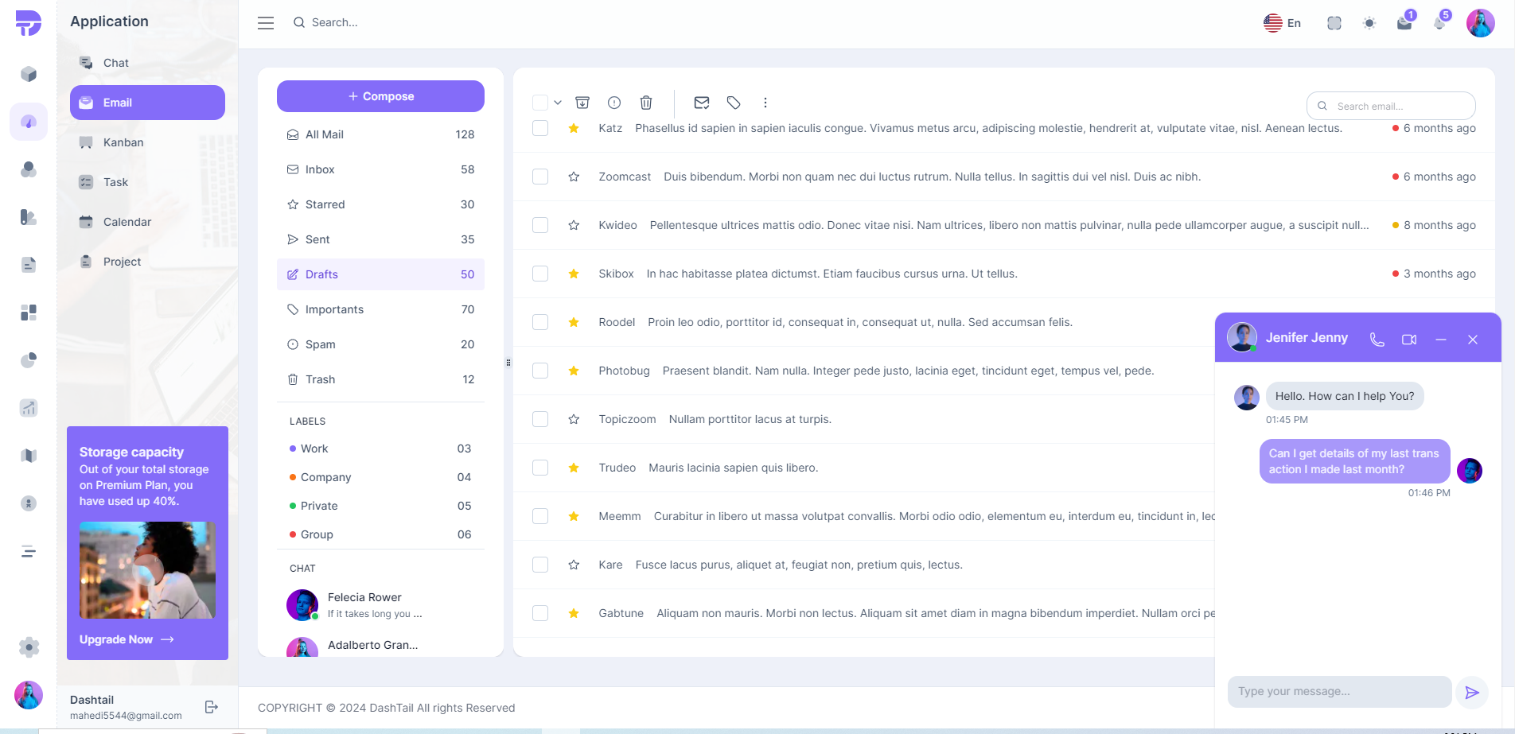
Task: Unstar the Skibox email
Action: (x=574, y=274)
